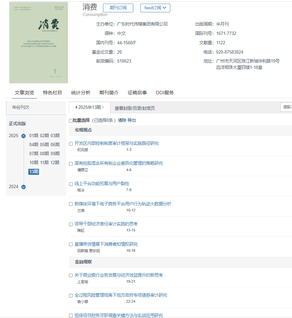Check the box for 开发区内部控制制度审计框架 article
292x318 pixels.
click(x=71, y=144)
